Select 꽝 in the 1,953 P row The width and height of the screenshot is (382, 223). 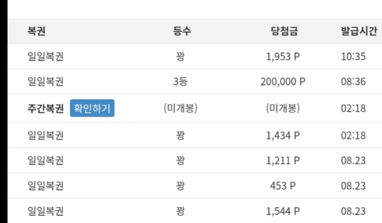(x=180, y=56)
